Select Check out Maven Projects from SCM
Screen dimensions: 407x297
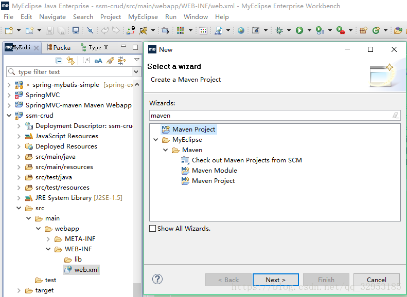(242, 160)
